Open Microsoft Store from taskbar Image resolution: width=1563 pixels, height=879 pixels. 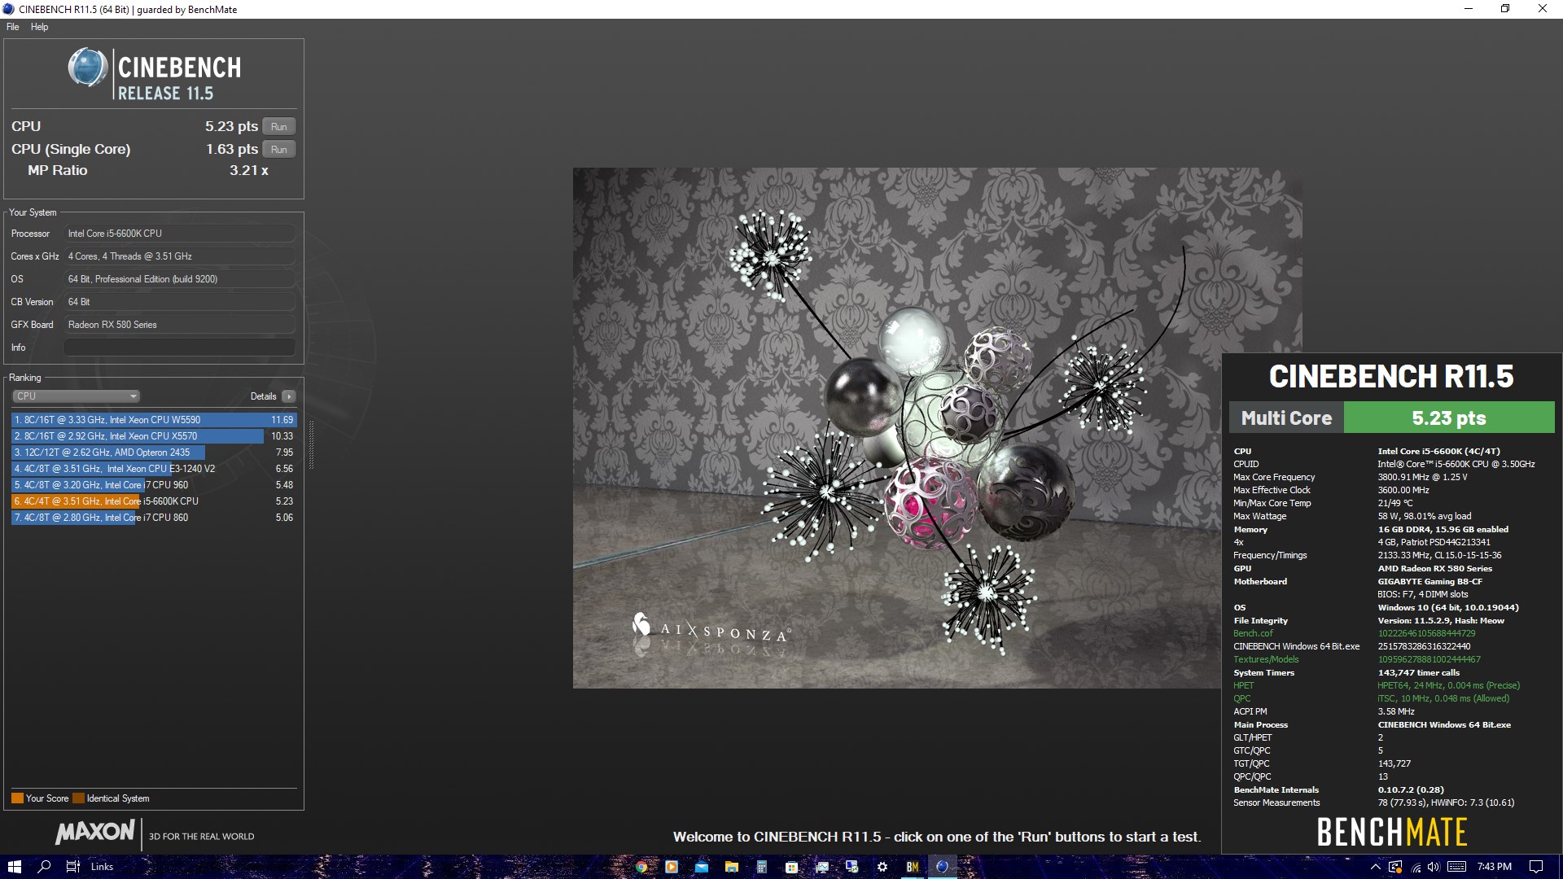(791, 867)
